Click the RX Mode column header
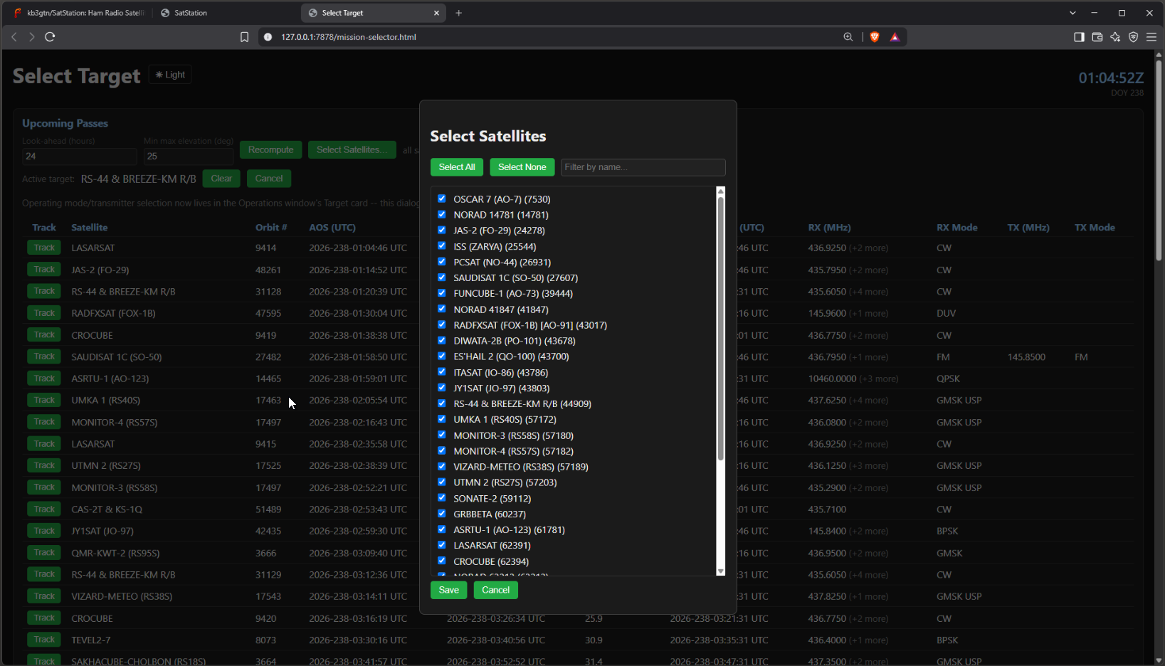This screenshot has height=666, width=1165. click(957, 228)
